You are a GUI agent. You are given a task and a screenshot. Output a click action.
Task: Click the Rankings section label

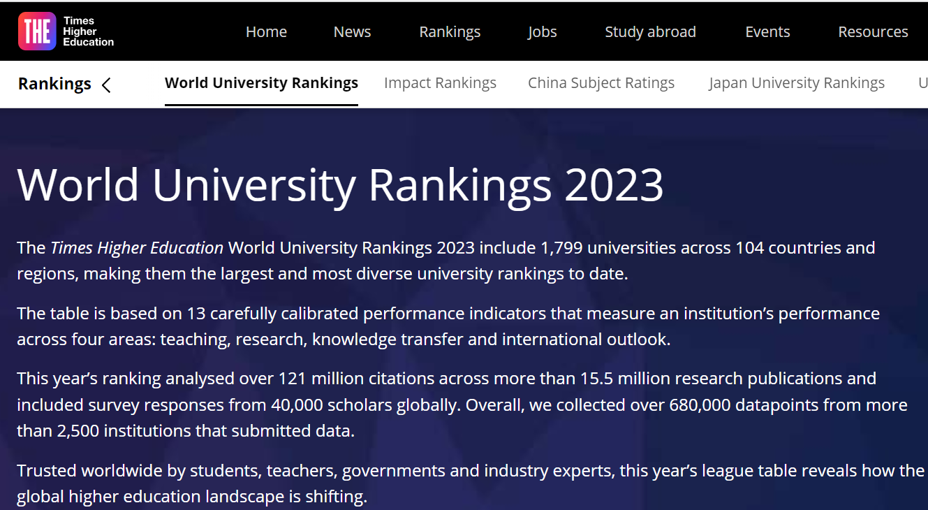pos(54,85)
